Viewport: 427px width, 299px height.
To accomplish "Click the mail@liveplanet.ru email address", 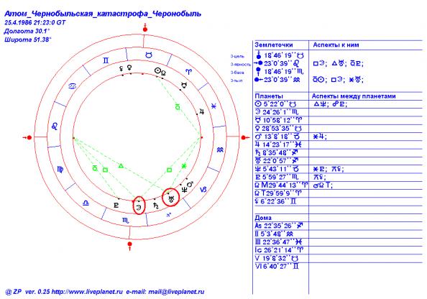I will pos(176,292).
